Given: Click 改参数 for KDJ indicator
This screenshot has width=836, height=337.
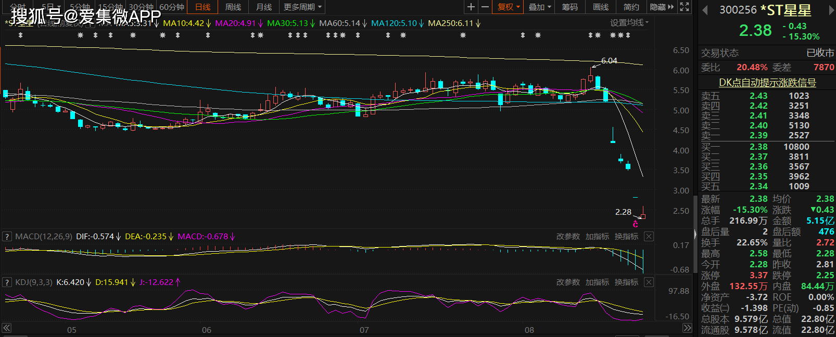Looking at the screenshot, I should pyautogui.click(x=568, y=282).
